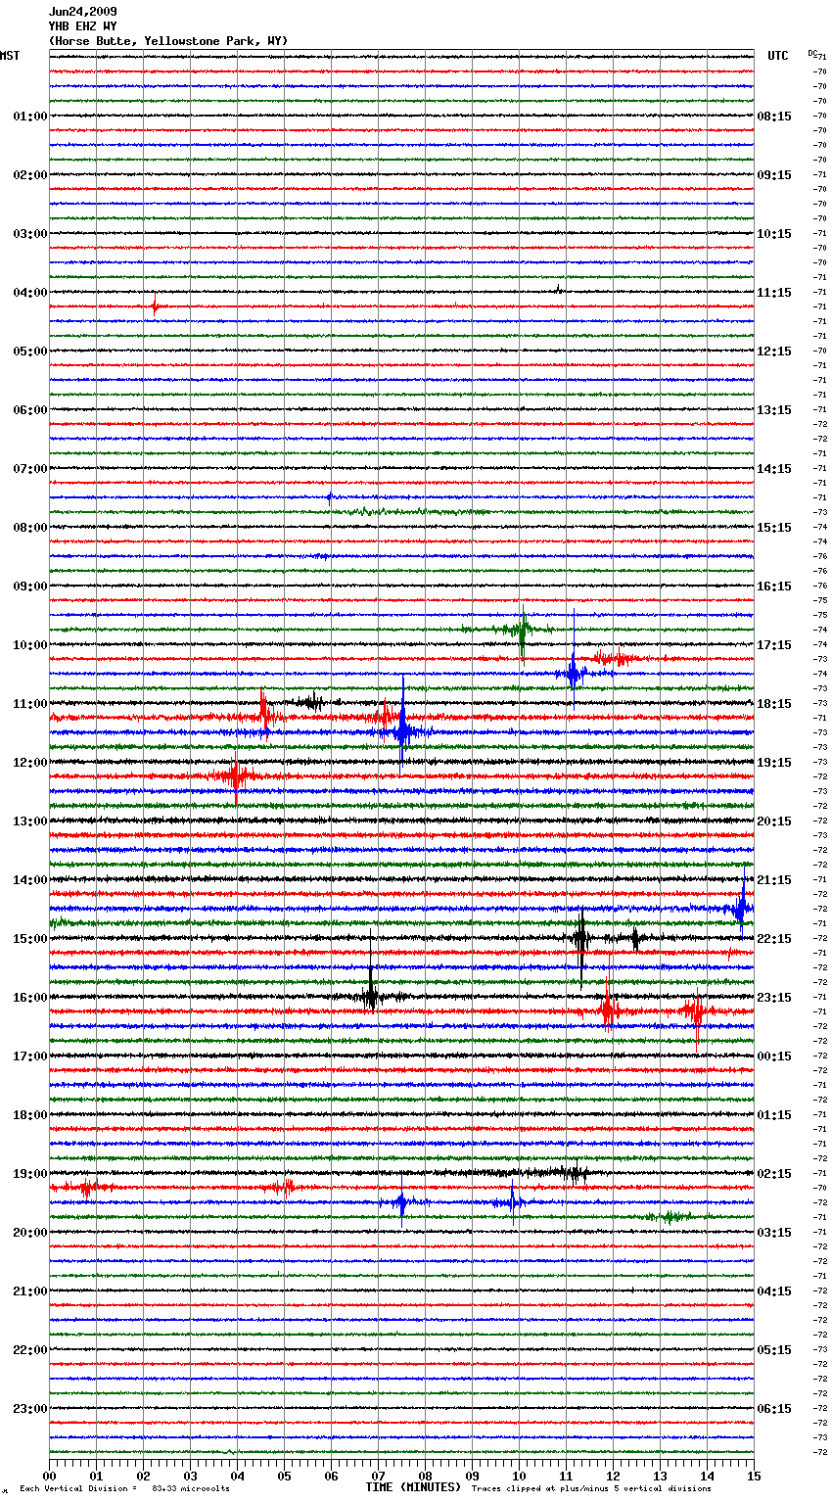Select the 15:00 MST time label
832x1502 pixels.
(30, 939)
